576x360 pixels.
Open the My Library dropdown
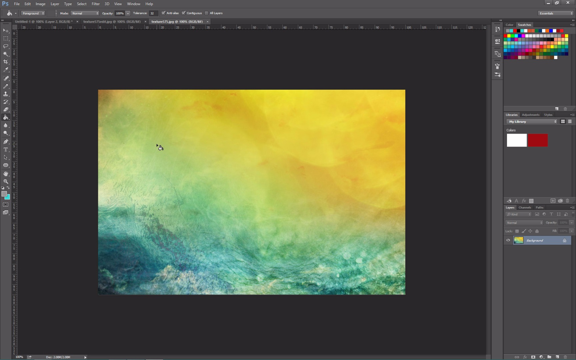click(x=532, y=122)
